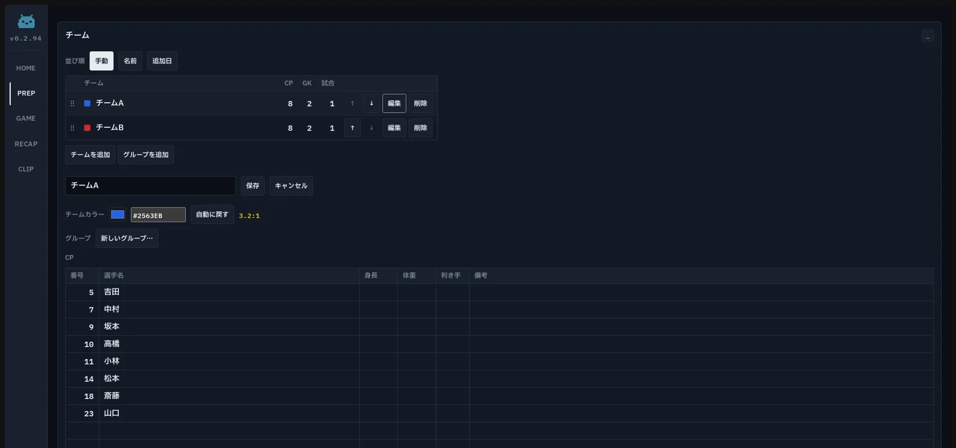
Task: Open the 新しいグループ… group selector
Action: [x=127, y=238]
